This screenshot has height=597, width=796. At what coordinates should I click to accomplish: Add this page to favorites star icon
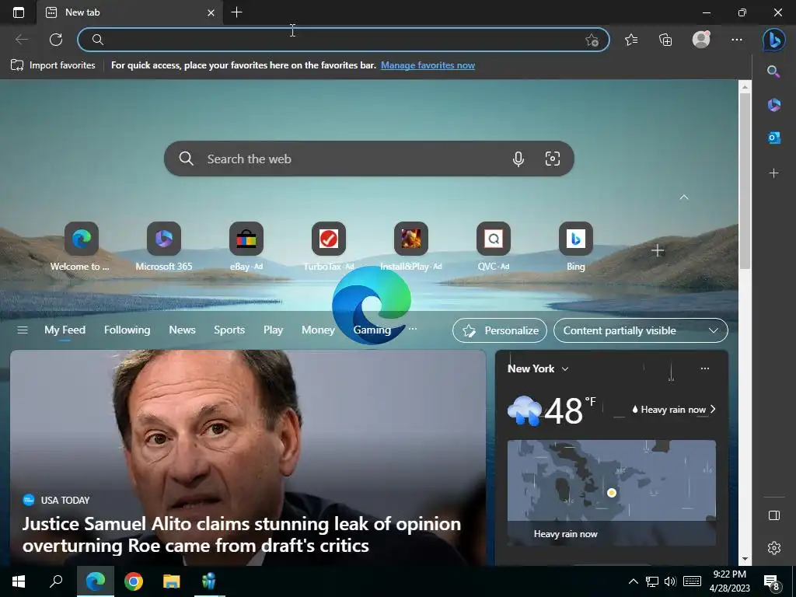[x=592, y=40]
